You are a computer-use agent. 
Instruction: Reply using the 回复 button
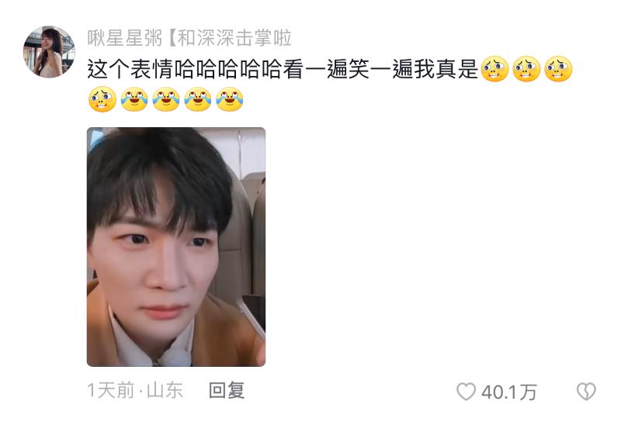pos(227,391)
